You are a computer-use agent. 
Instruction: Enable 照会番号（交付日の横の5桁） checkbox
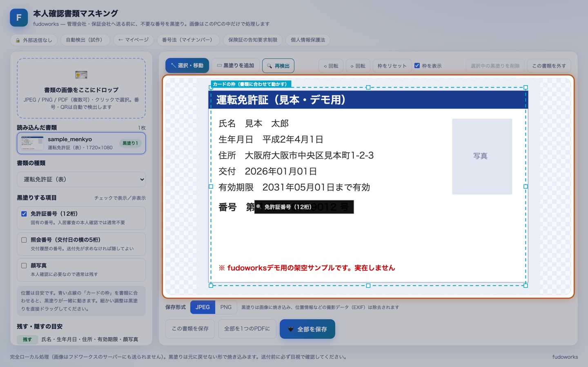24,240
